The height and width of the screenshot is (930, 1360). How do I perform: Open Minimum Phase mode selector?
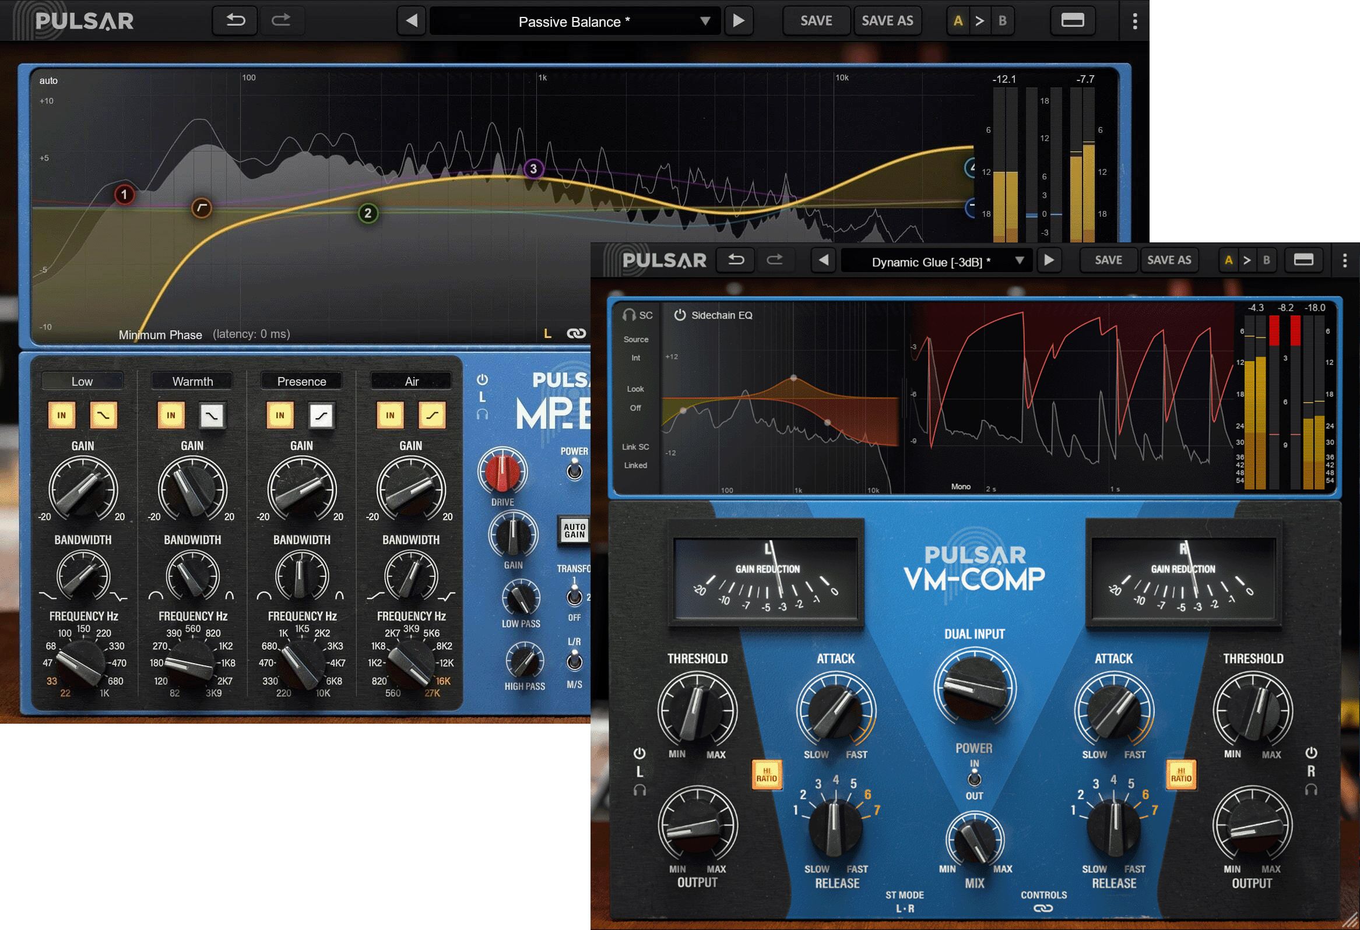[x=160, y=335]
